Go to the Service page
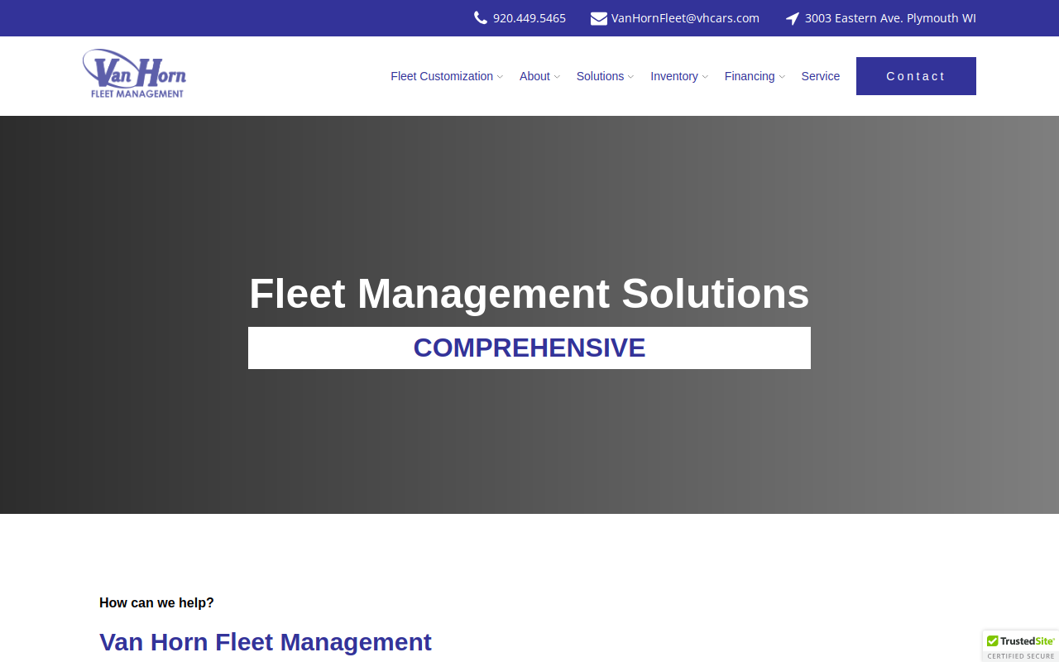1059x662 pixels. coord(821,76)
